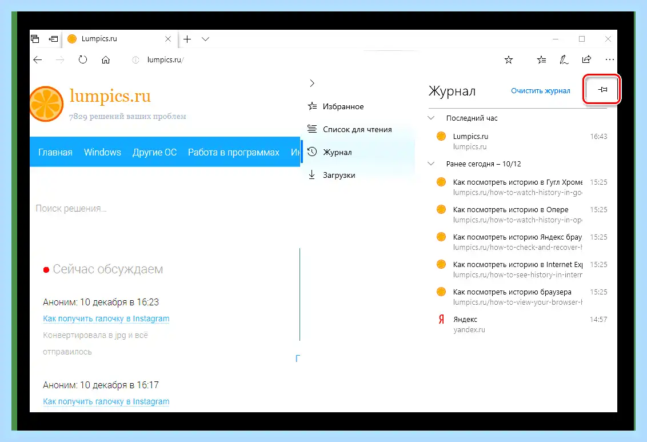Share this page
The image size is (647, 442).
pyautogui.click(x=586, y=60)
